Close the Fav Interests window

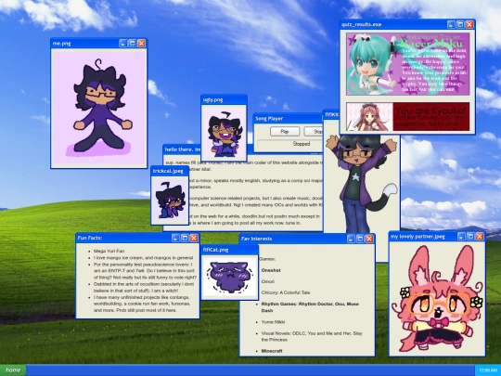(369, 239)
